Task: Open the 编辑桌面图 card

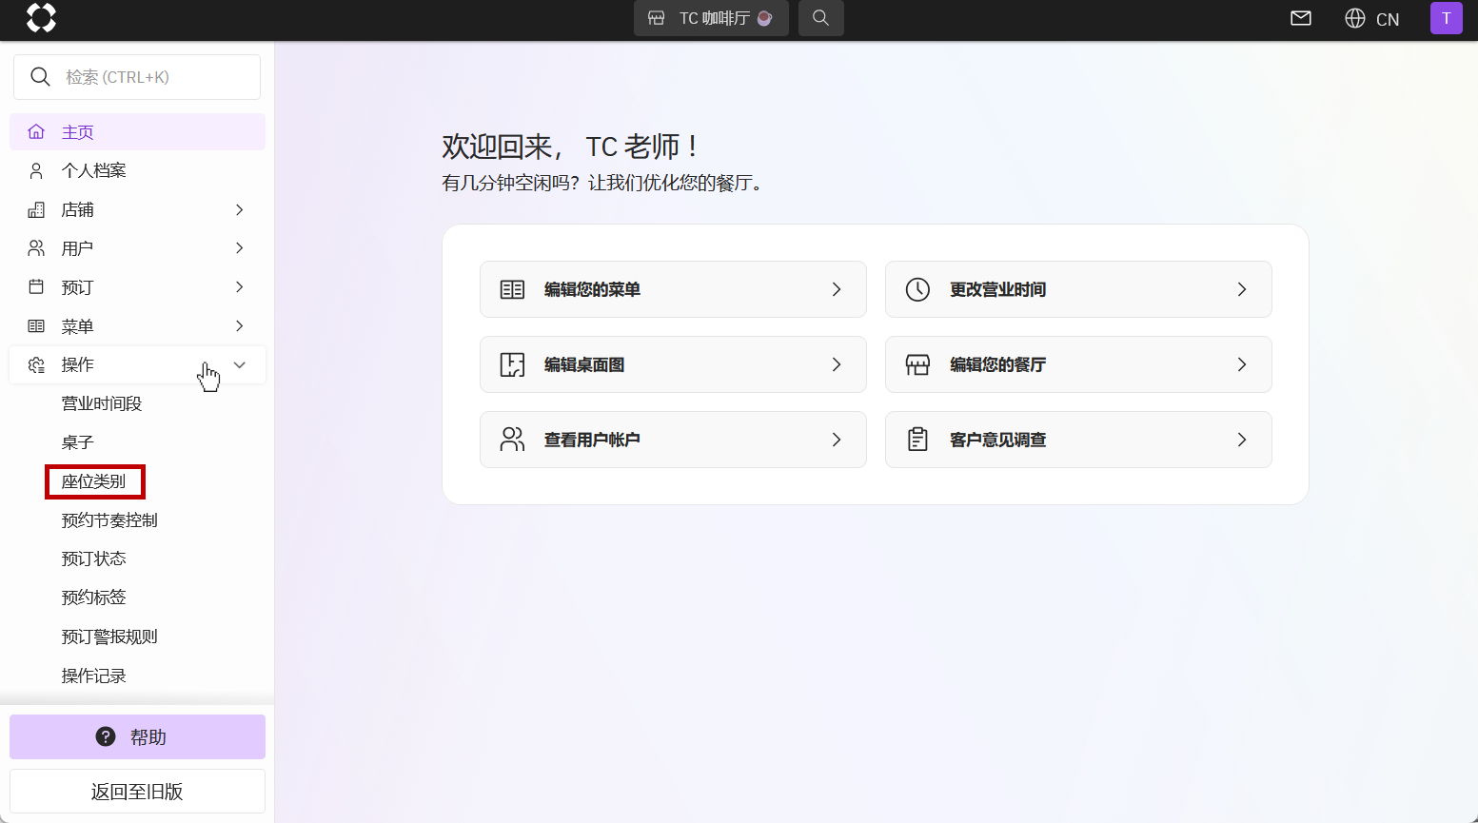Action: pyautogui.click(x=673, y=364)
